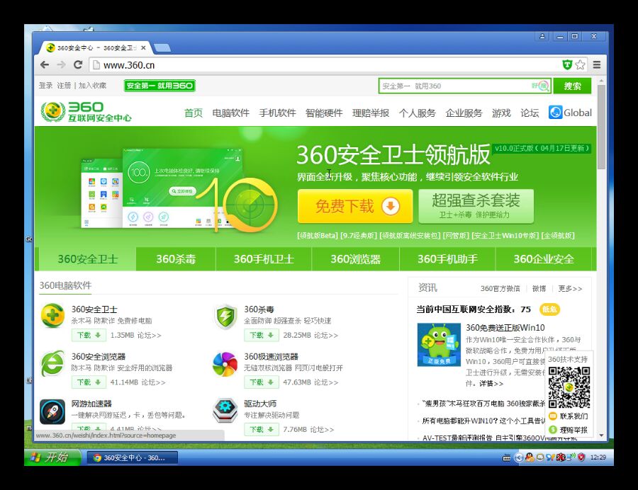Select the 360手机卫士 product tab
Viewport: 638px width, 490px height.
[264, 259]
